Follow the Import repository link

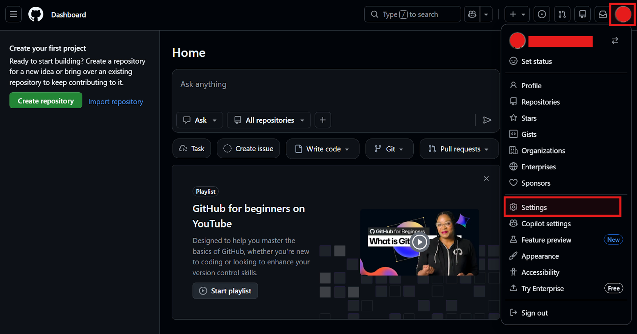point(115,102)
